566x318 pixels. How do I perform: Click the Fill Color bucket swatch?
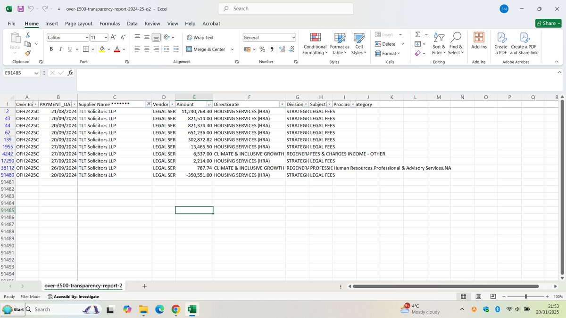pyautogui.click(x=102, y=49)
